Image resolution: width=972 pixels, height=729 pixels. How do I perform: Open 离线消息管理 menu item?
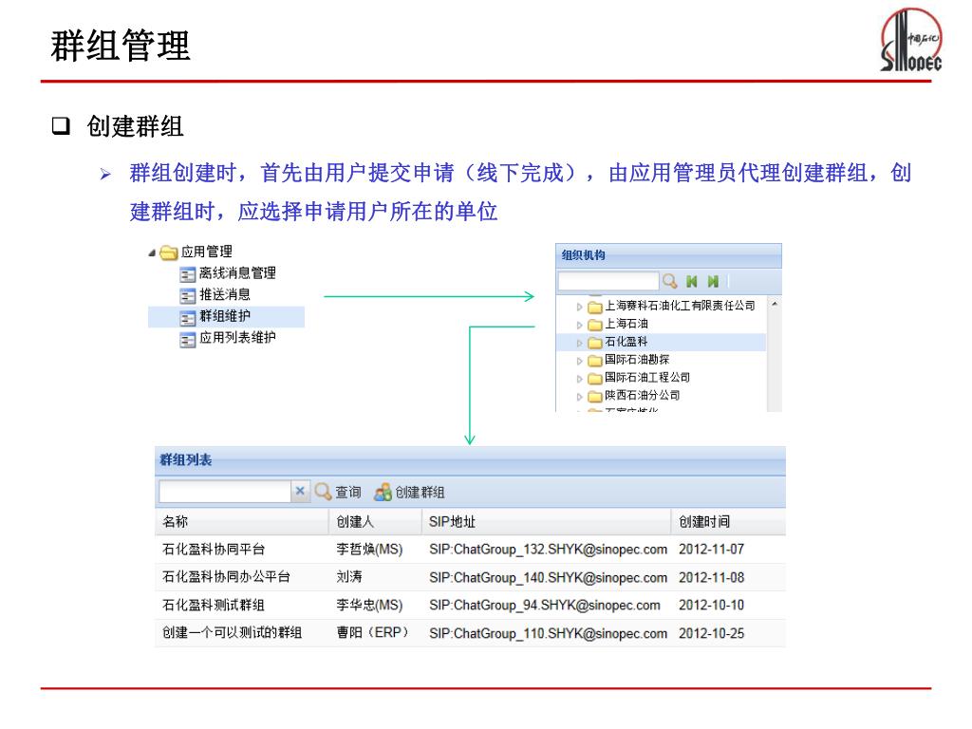coord(237,272)
